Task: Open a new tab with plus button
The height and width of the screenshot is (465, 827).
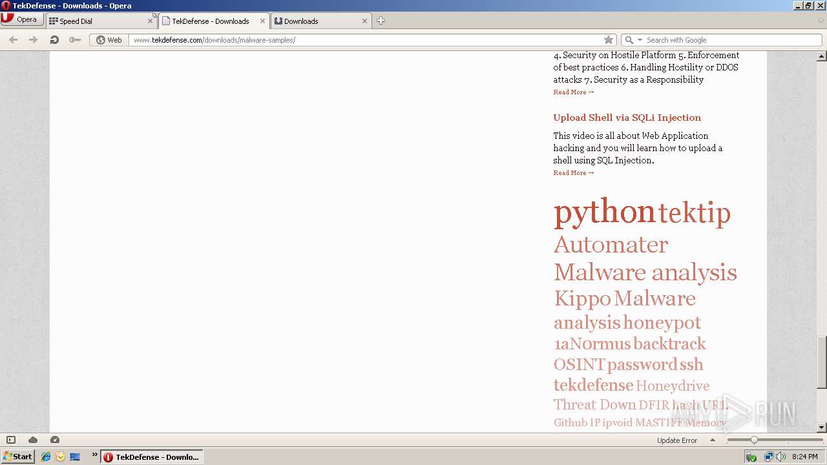Action: [381, 21]
